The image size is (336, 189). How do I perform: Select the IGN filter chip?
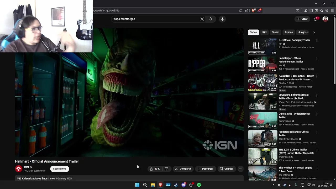click(264, 32)
